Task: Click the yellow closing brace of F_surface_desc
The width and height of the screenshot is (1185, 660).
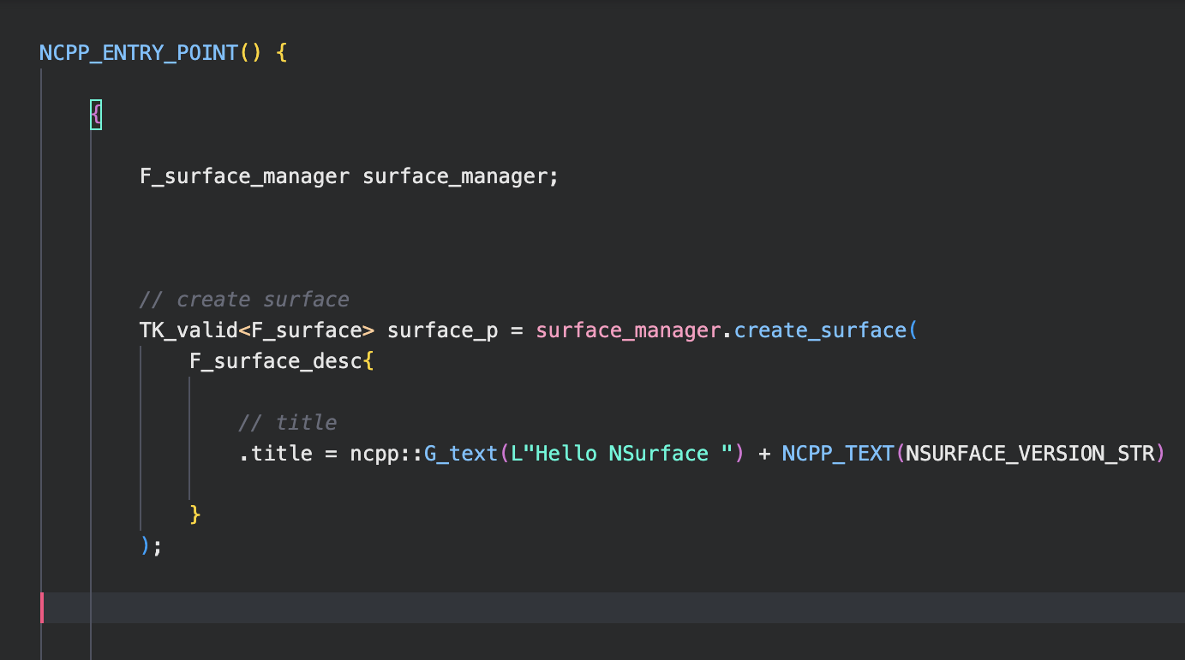Action: pos(195,514)
